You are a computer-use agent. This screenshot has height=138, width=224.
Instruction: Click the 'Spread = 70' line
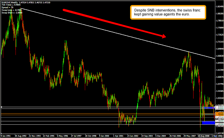tap(8, 8)
